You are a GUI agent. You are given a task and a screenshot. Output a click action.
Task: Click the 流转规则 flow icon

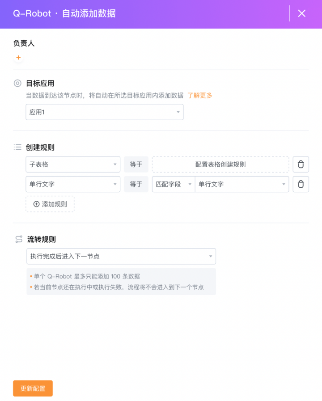19,239
